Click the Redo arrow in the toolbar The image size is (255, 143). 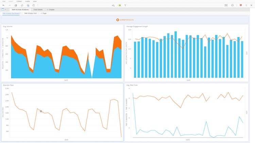pos(10,5)
